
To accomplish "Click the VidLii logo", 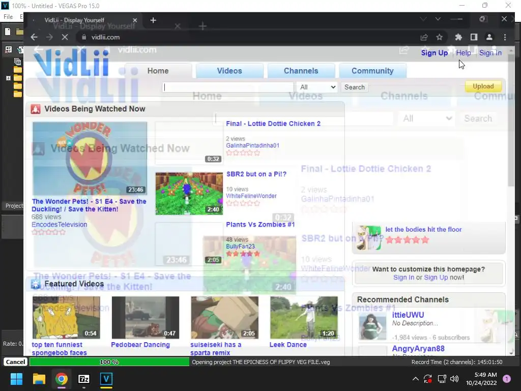I will pos(71,63).
